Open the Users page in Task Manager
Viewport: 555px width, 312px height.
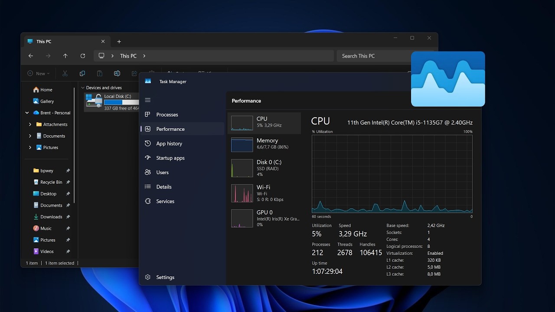click(182, 172)
